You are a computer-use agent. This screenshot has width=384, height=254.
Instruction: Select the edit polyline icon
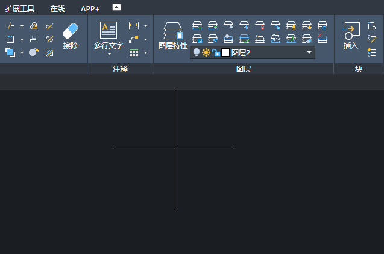49,26
